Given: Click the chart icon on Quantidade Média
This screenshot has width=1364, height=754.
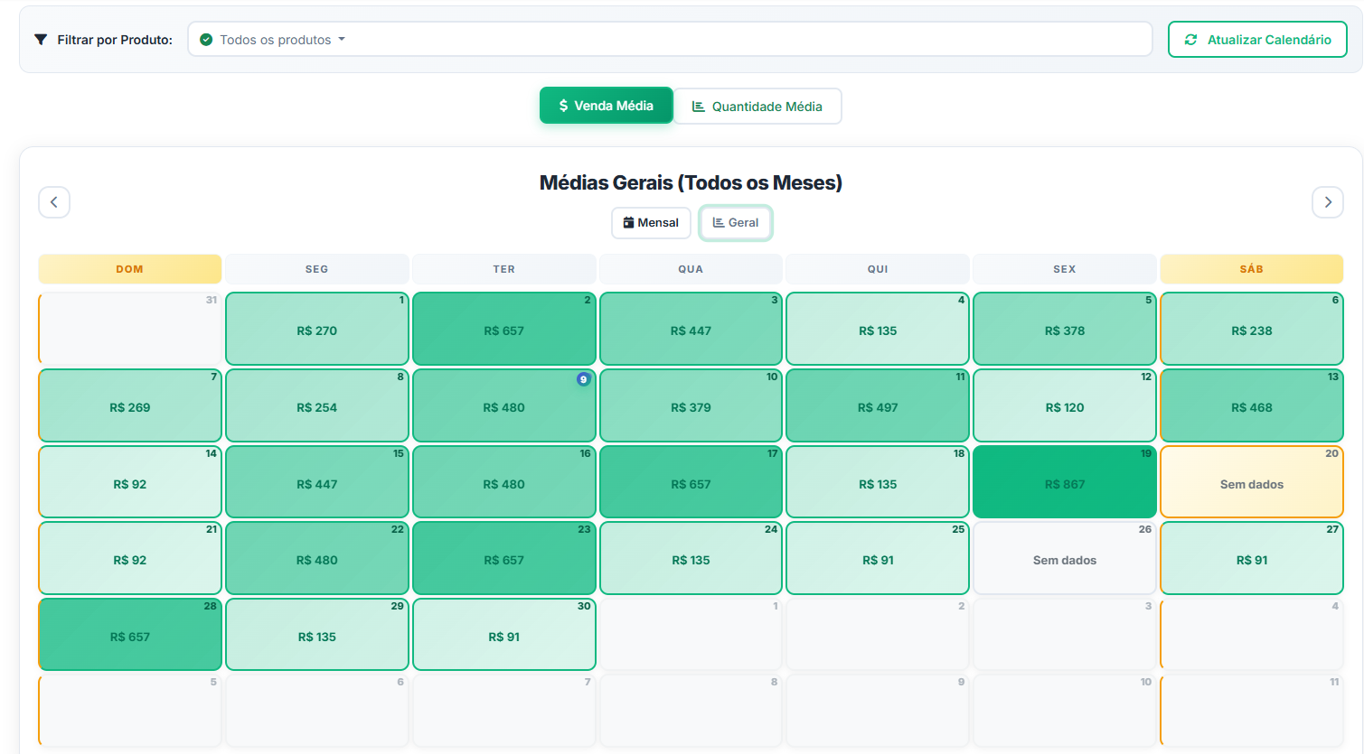Looking at the screenshot, I should (x=698, y=107).
